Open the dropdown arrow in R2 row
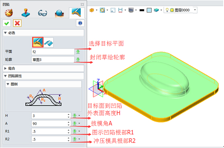The height and width of the screenshot is (148, 224). 79,139
